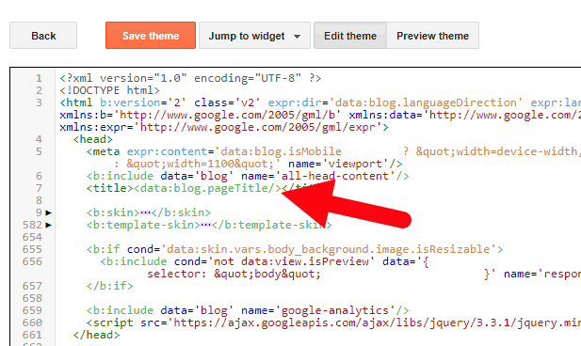
Task: Save the theme with orange button
Action: (x=151, y=36)
